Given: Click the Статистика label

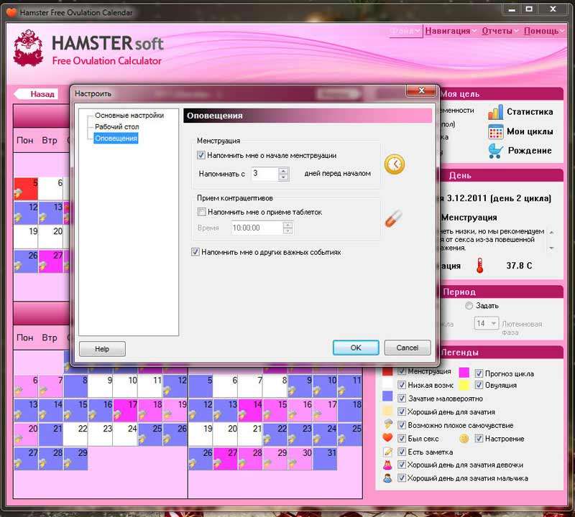Looking at the screenshot, I should [x=530, y=112].
